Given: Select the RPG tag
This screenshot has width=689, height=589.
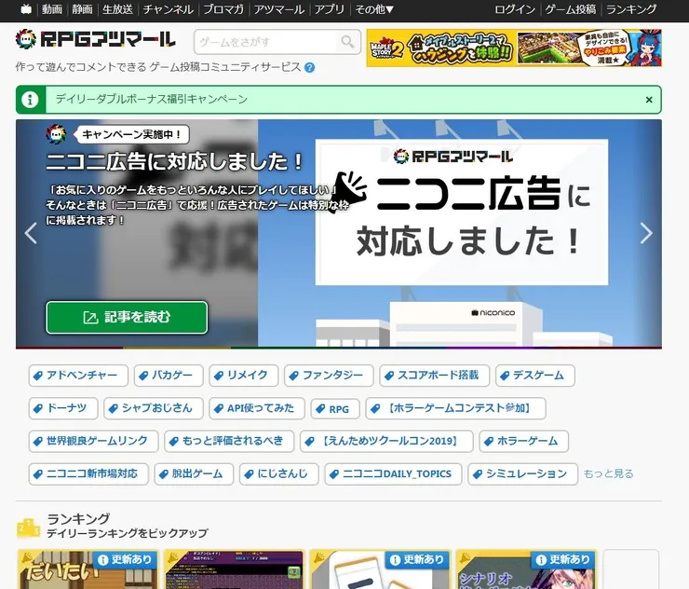Looking at the screenshot, I should [x=335, y=409].
